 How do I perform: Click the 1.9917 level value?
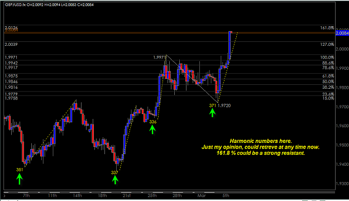tap(11, 68)
